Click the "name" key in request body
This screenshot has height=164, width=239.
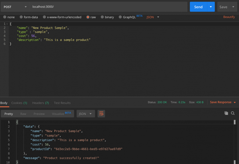pyautogui.click(x=22, y=28)
